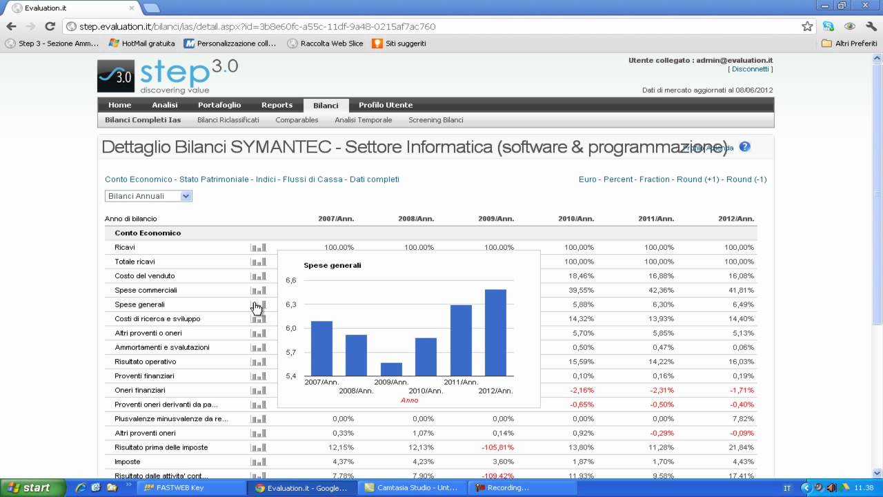The image size is (883, 497).
Task: Bookmark this page with the star icon
Action: click(x=807, y=26)
